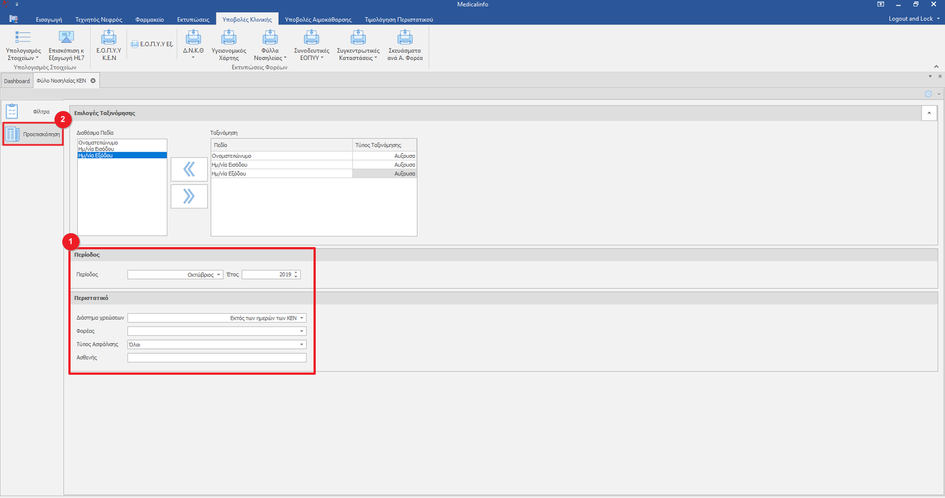Increase the Έτος year spinner value
945x498 pixels.
[296, 273]
